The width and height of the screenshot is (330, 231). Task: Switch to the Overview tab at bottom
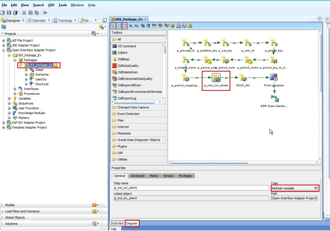(117, 223)
